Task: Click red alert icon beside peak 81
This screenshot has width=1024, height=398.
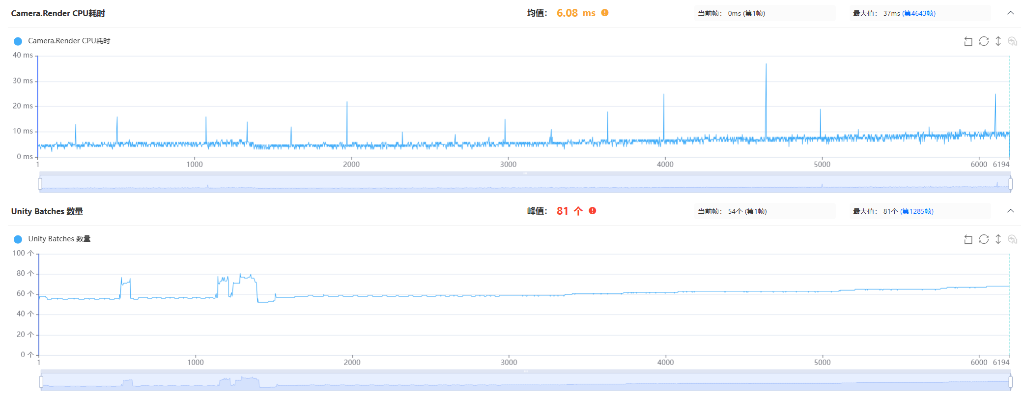Action: (593, 211)
